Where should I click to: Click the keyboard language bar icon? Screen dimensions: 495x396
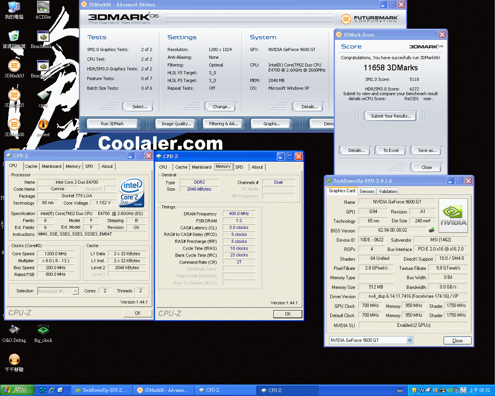pos(400,390)
